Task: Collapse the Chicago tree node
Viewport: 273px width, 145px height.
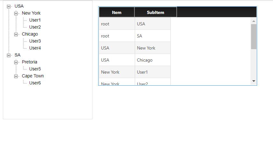Action: click(16, 34)
